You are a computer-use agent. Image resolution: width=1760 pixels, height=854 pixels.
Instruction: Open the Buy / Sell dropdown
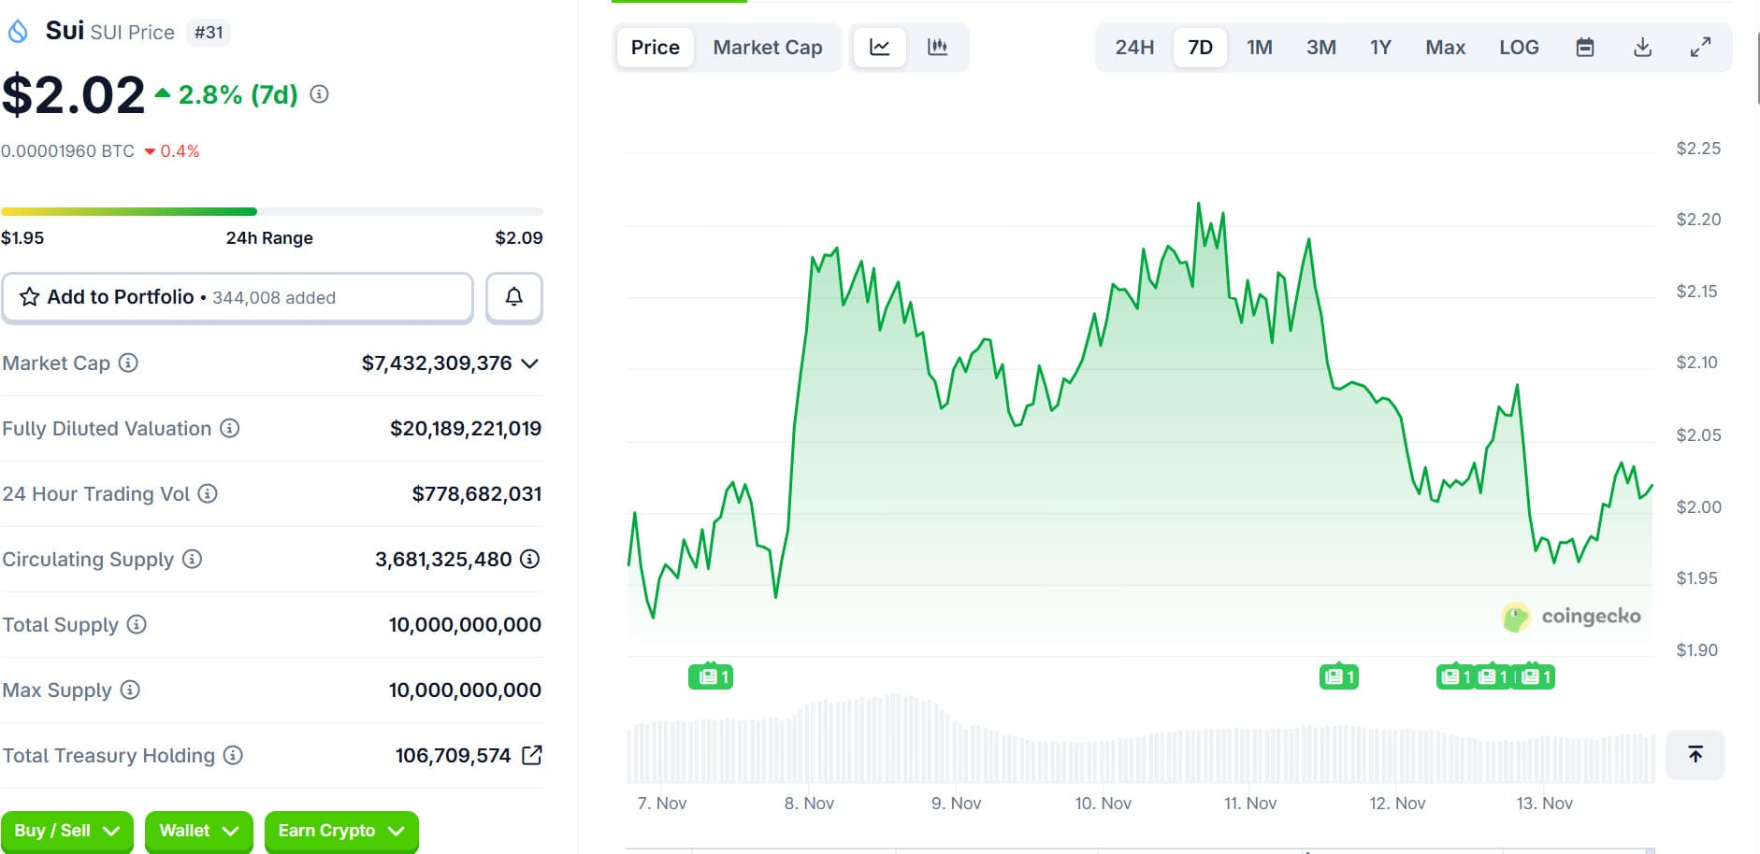click(66, 831)
